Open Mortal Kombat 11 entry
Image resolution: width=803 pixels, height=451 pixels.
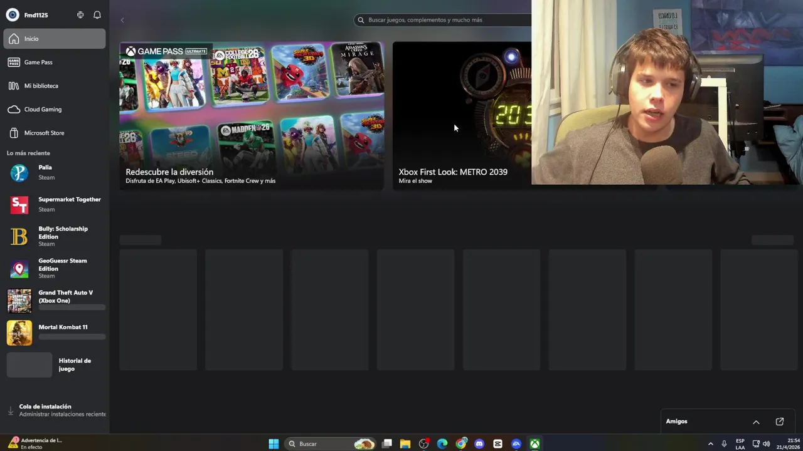pos(55,332)
